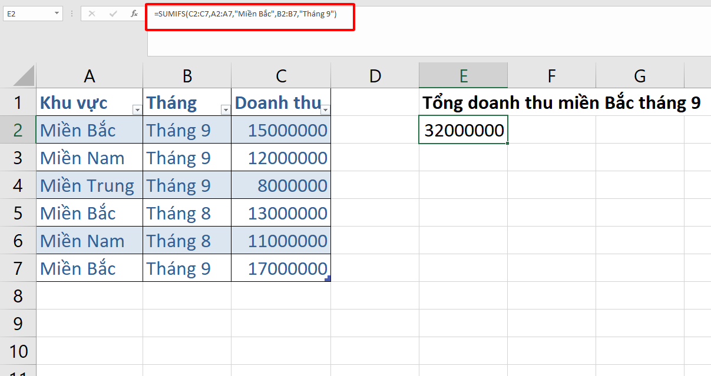Click the Insert Function (fx) icon
The width and height of the screenshot is (711, 376).
(134, 13)
